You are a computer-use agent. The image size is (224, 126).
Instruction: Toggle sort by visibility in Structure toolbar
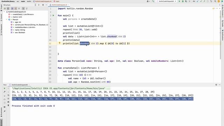[5, 8]
